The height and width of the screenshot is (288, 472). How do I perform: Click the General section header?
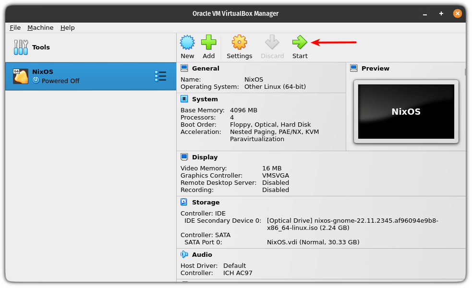pos(206,68)
